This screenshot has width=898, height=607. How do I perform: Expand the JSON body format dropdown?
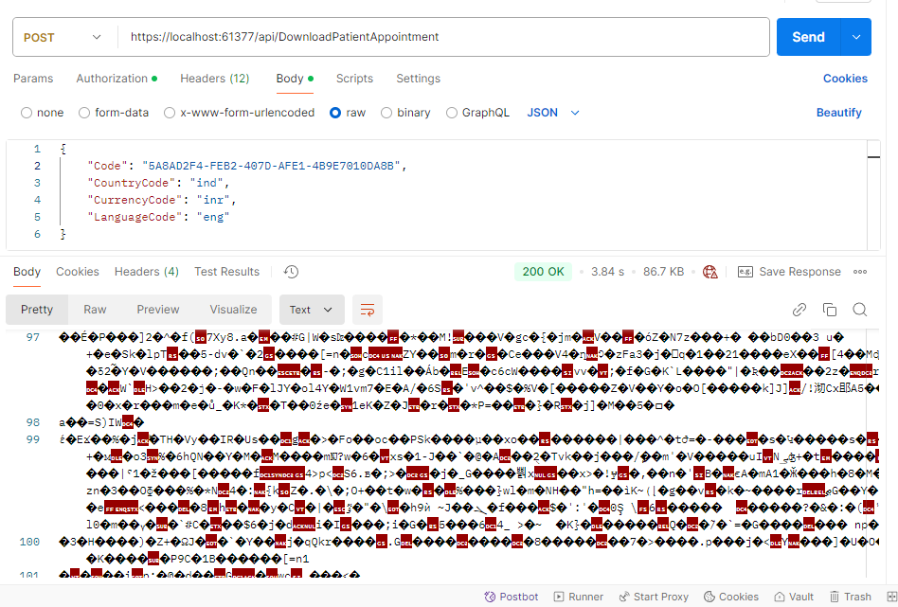click(553, 113)
